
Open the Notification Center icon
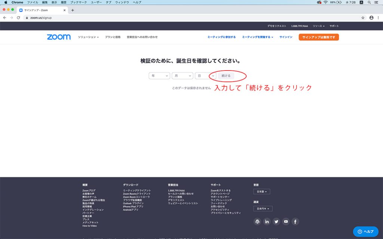[x=376, y=2]
